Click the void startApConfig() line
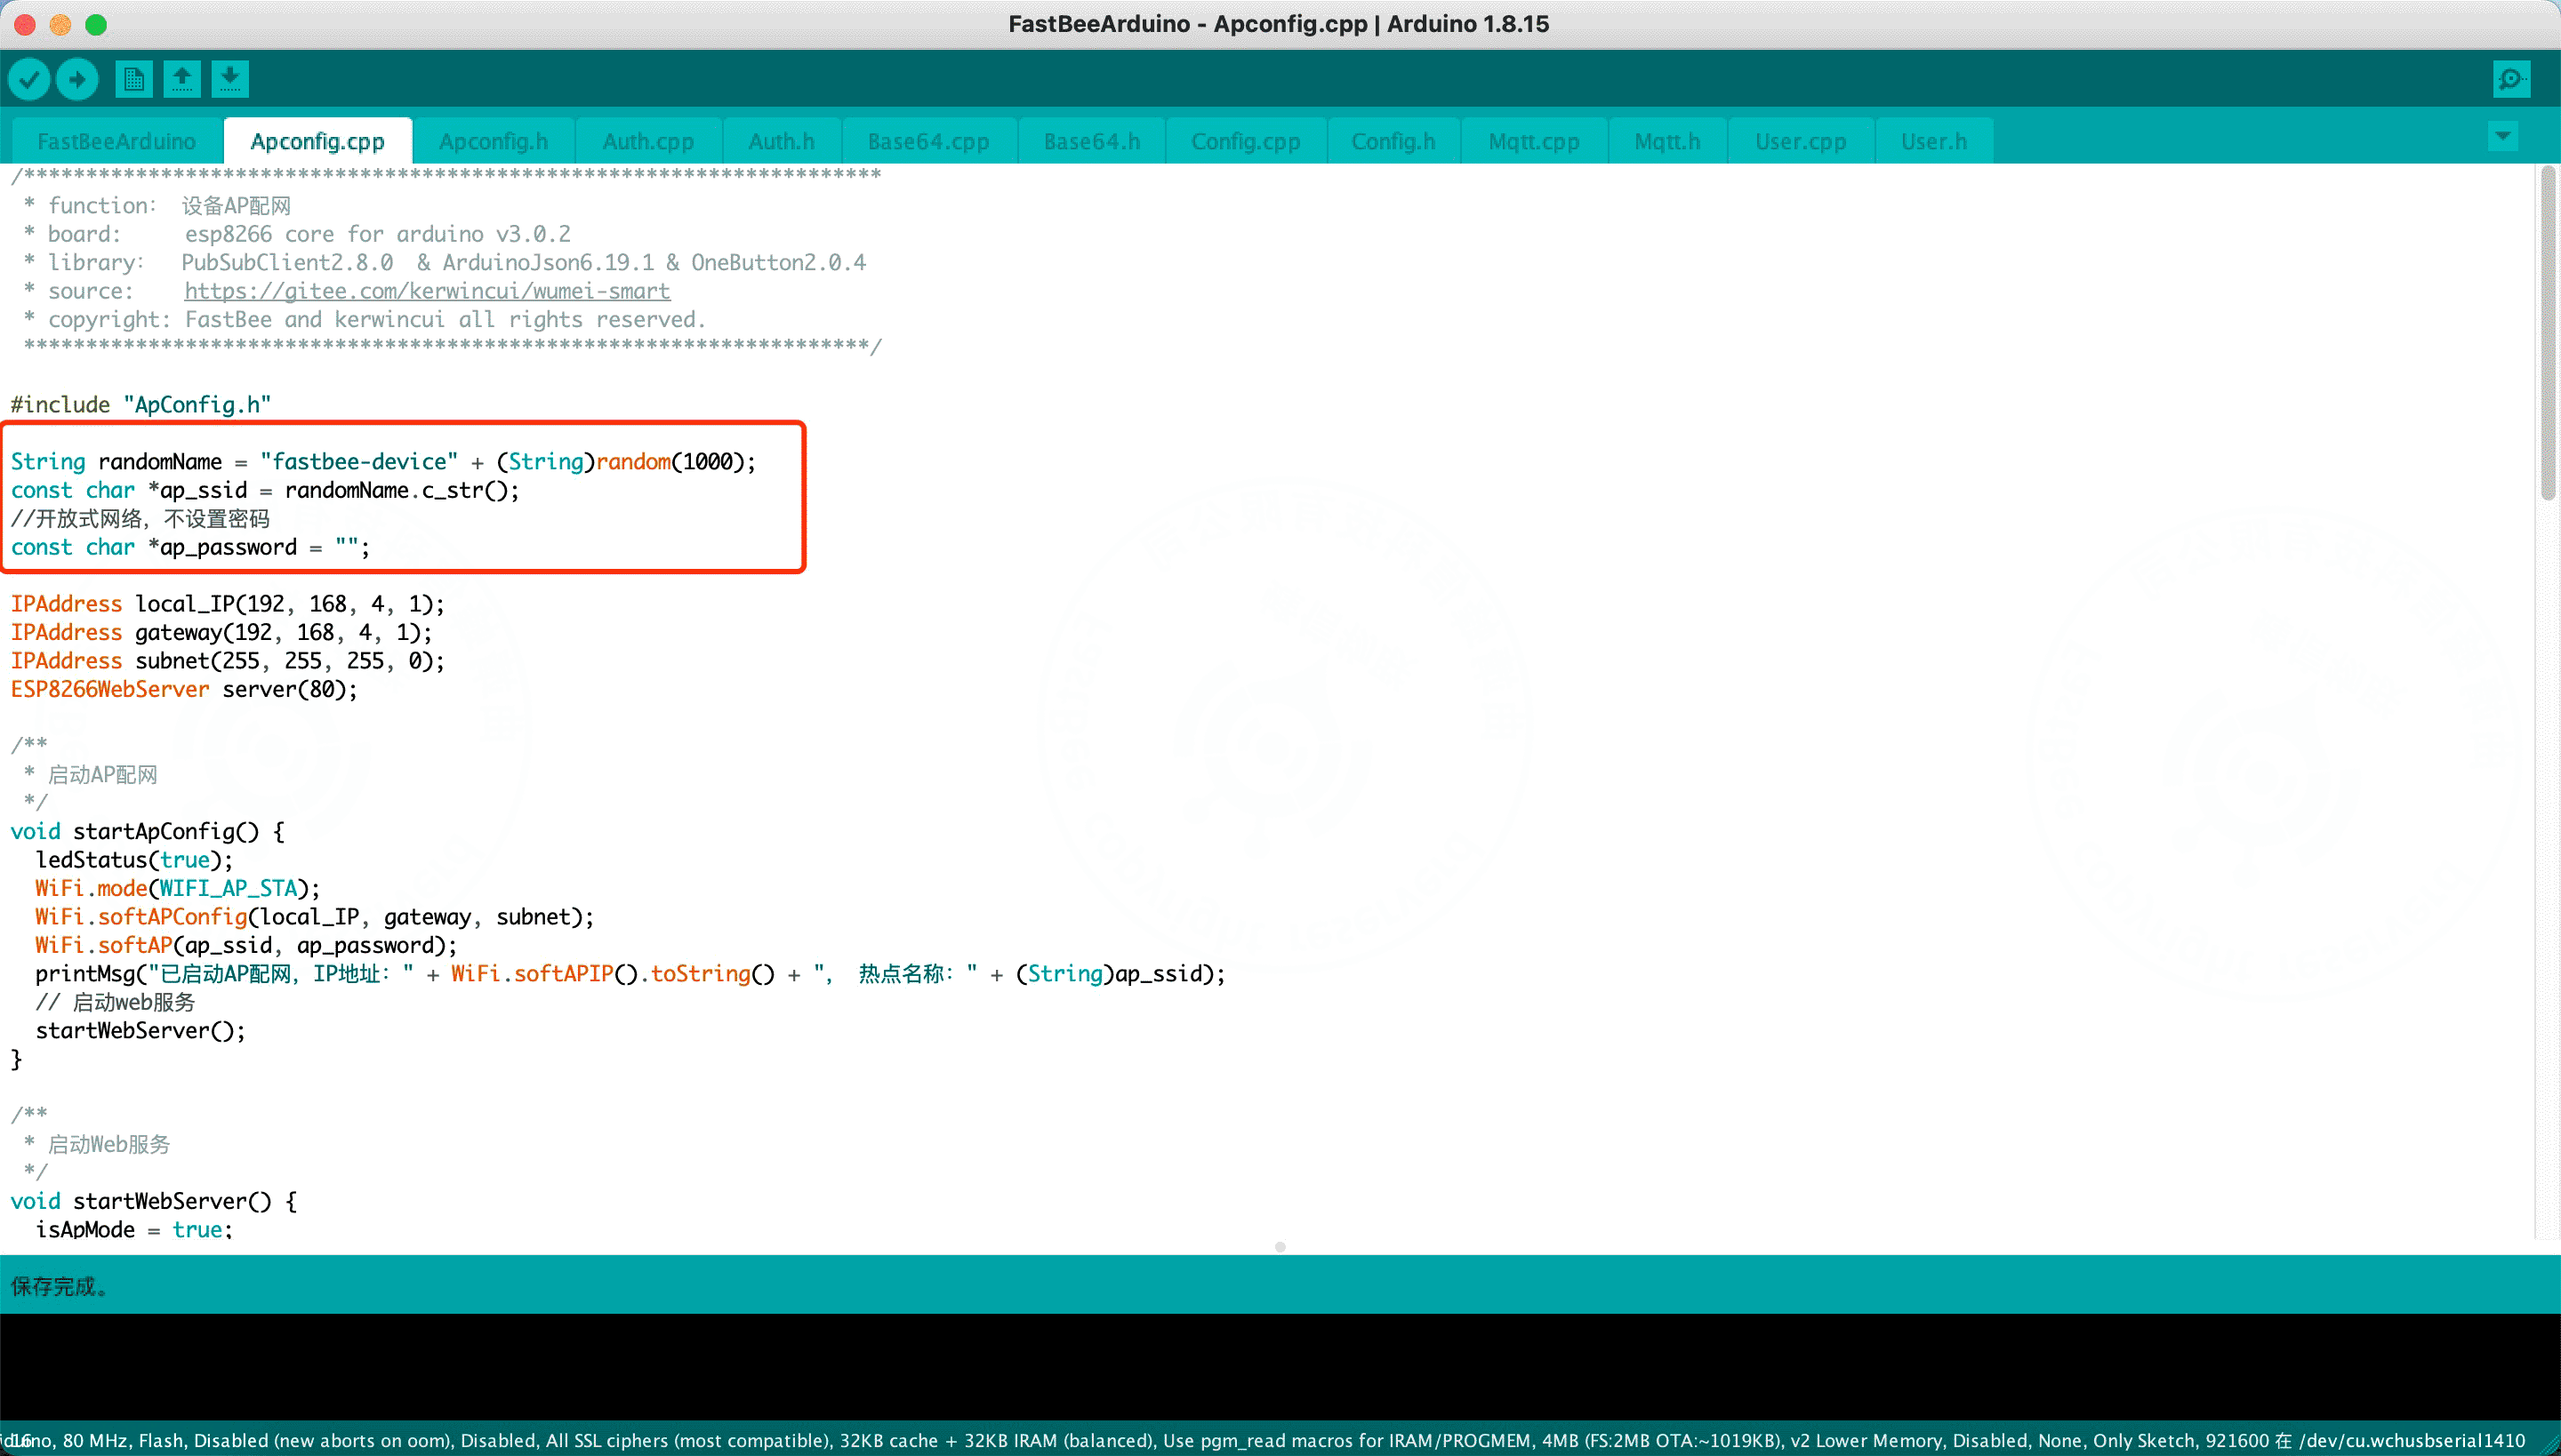 [147, 832]
